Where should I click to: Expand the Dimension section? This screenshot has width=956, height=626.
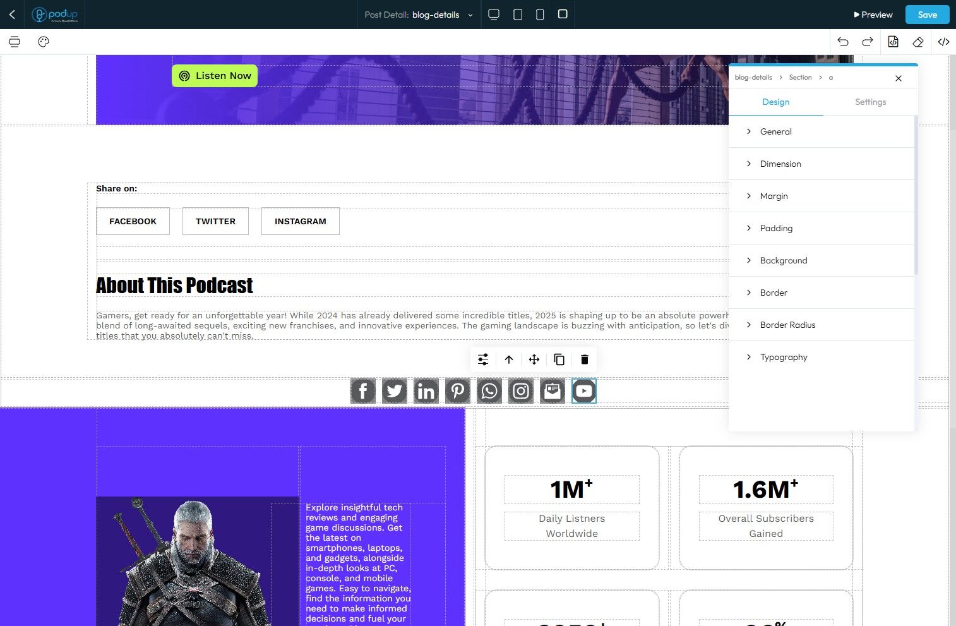(x=822, y=164)
